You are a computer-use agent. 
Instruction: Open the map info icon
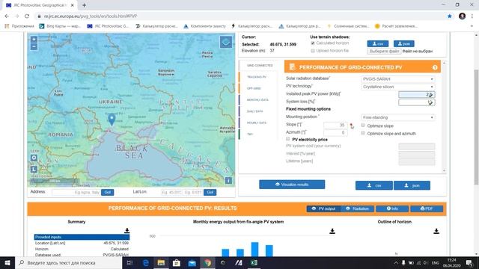(x=228, y=181)
